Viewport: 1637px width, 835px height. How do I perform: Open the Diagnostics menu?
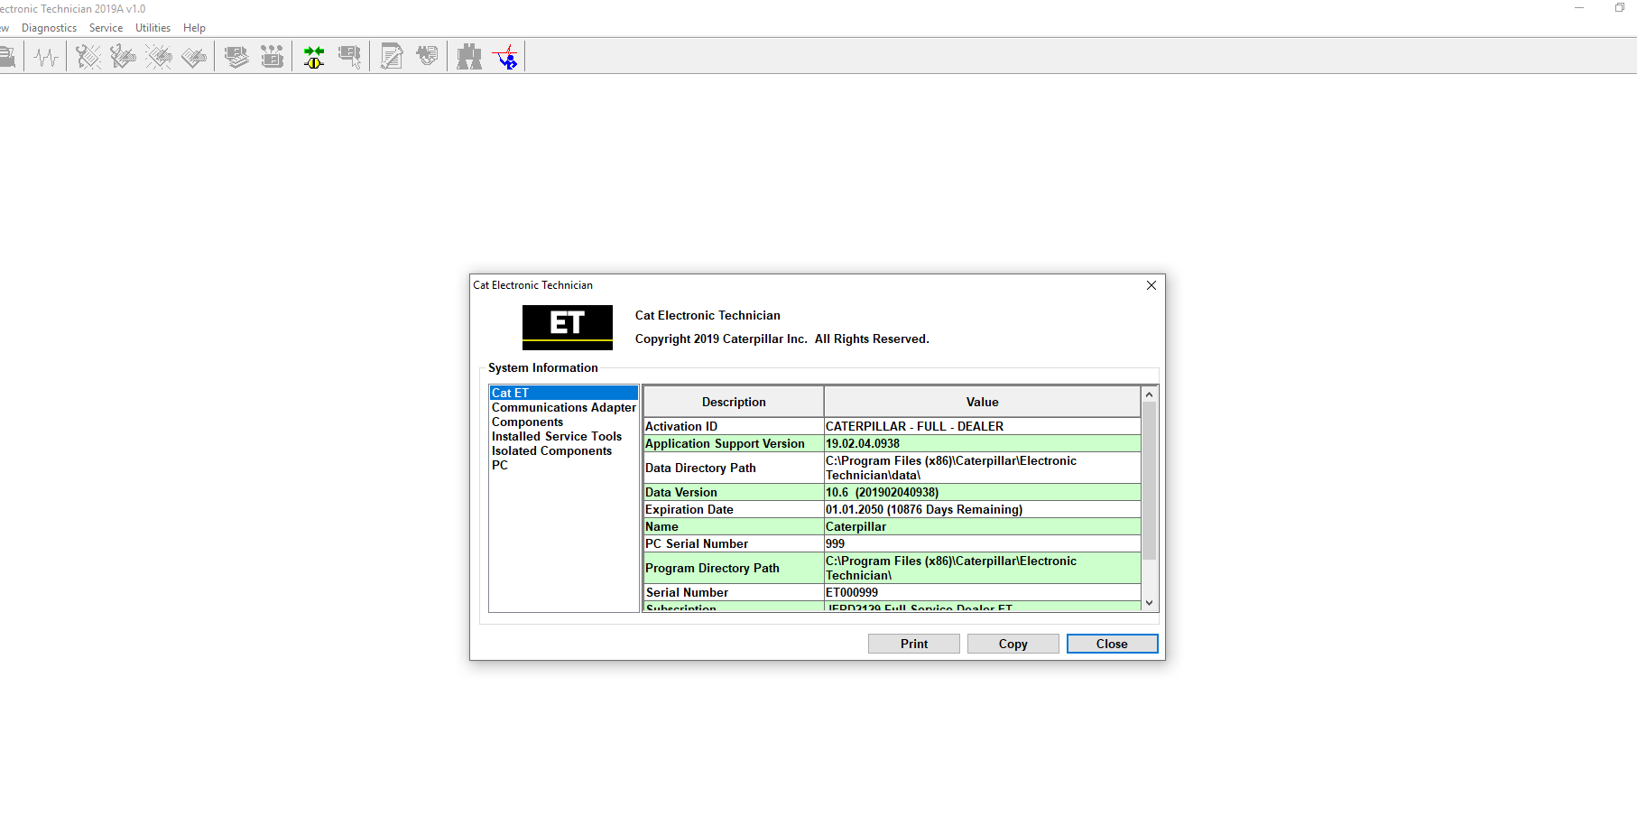pos(49,28)
